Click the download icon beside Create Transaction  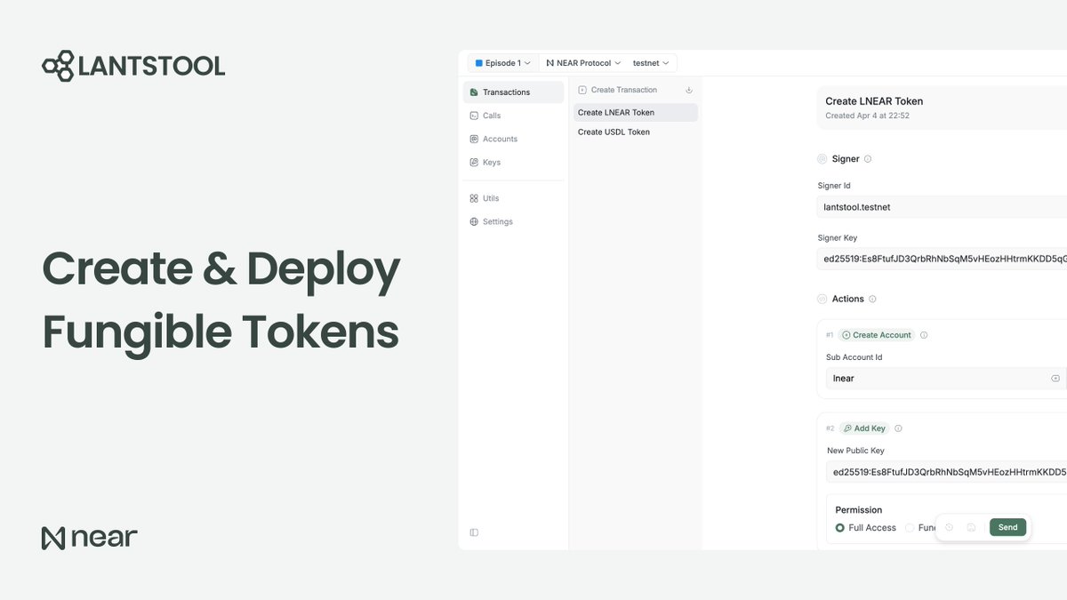pyautogui.click(x=688, y=90)
